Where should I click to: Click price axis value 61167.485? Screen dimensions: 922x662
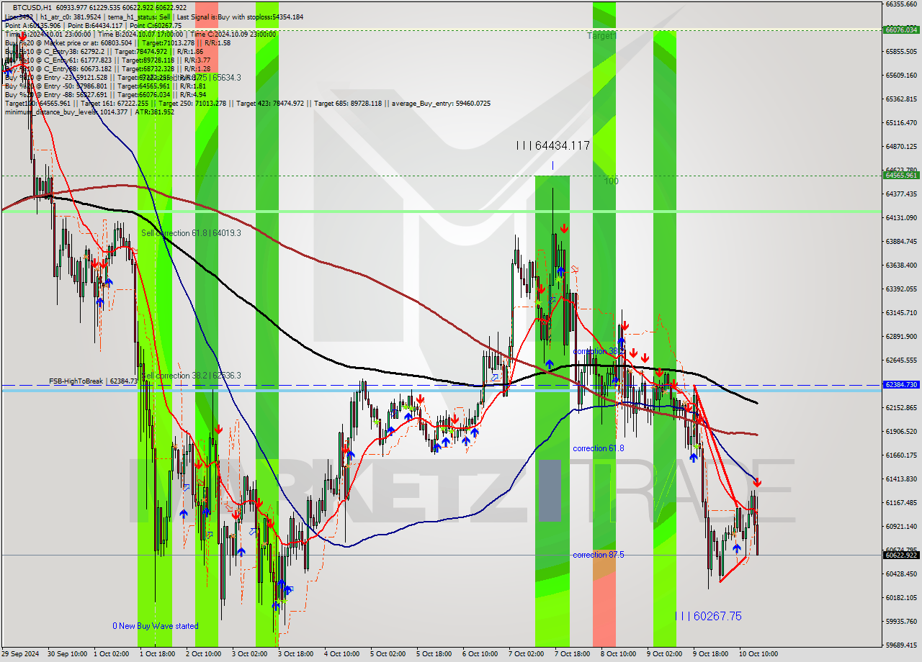pyautogui.click(x=901, y=503)
